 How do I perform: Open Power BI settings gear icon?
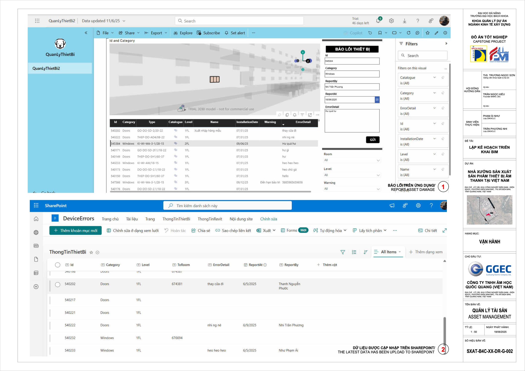tap(391, 21)
